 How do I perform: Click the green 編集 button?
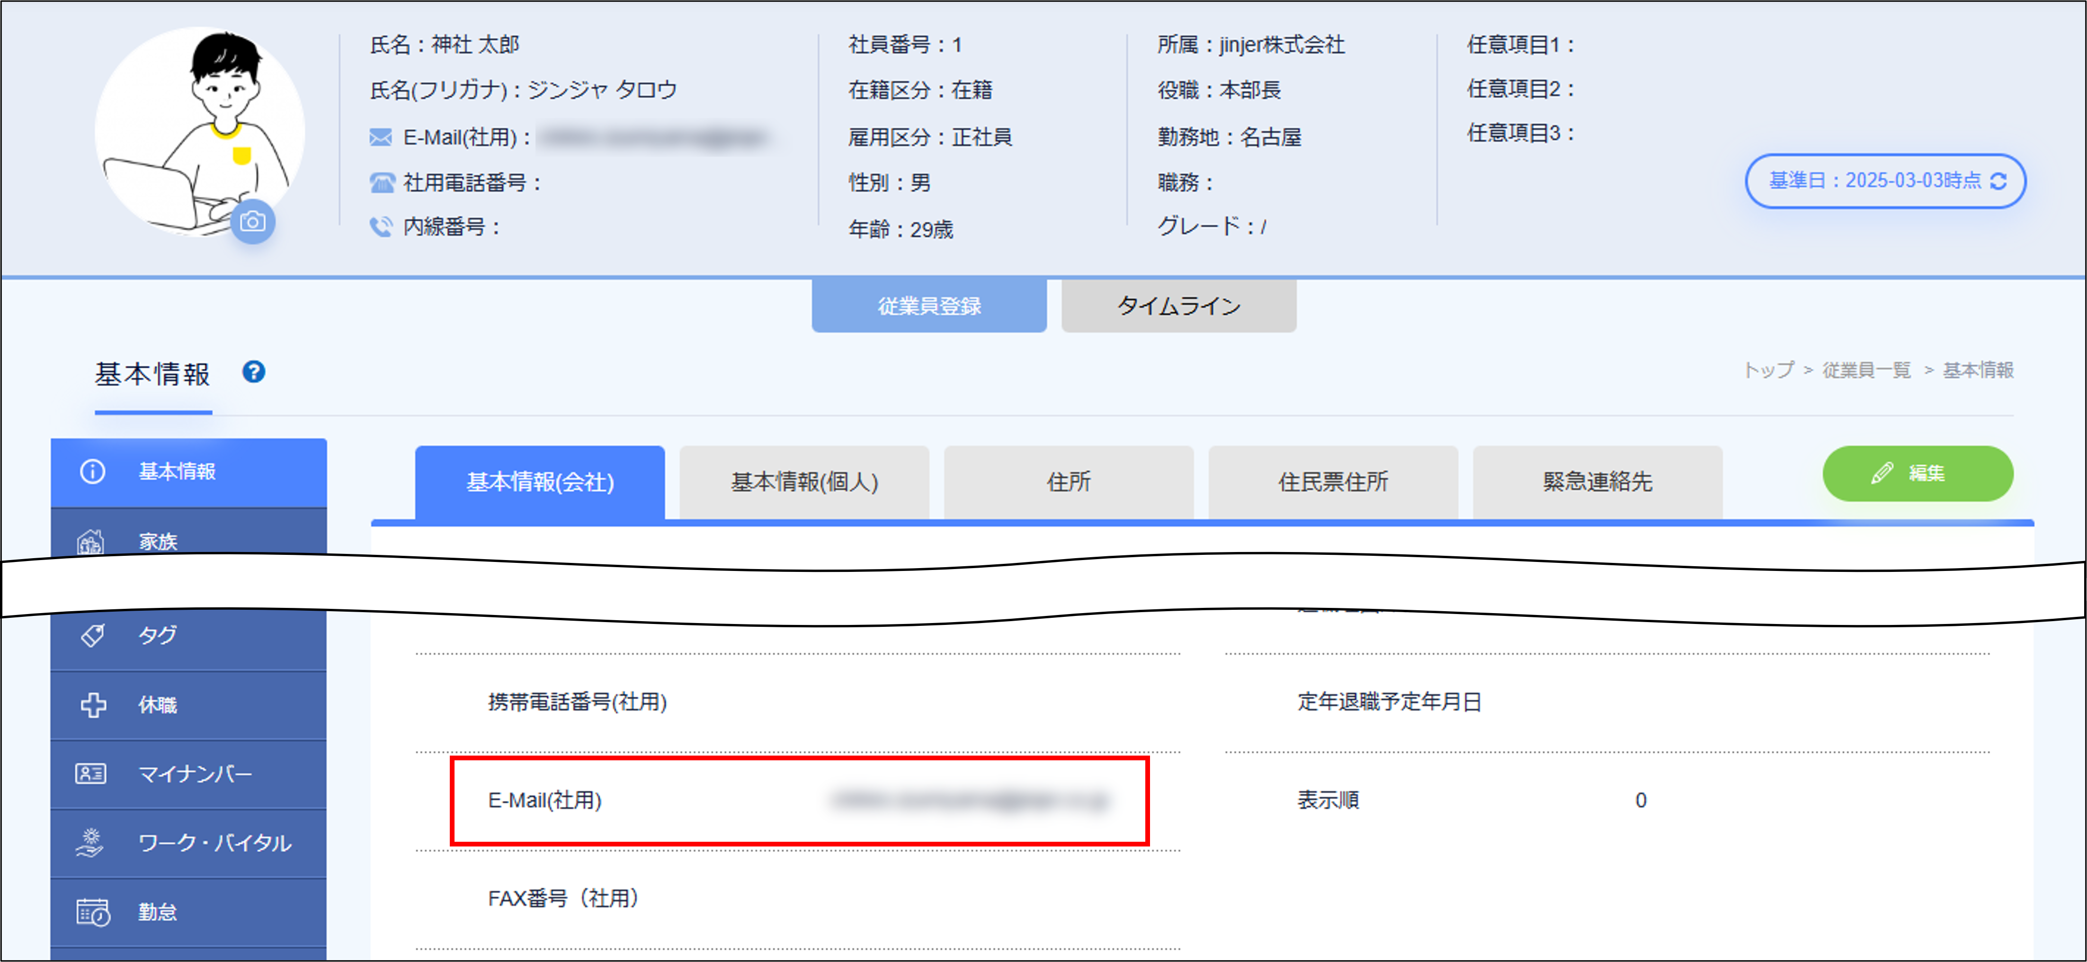(1918, 474)
